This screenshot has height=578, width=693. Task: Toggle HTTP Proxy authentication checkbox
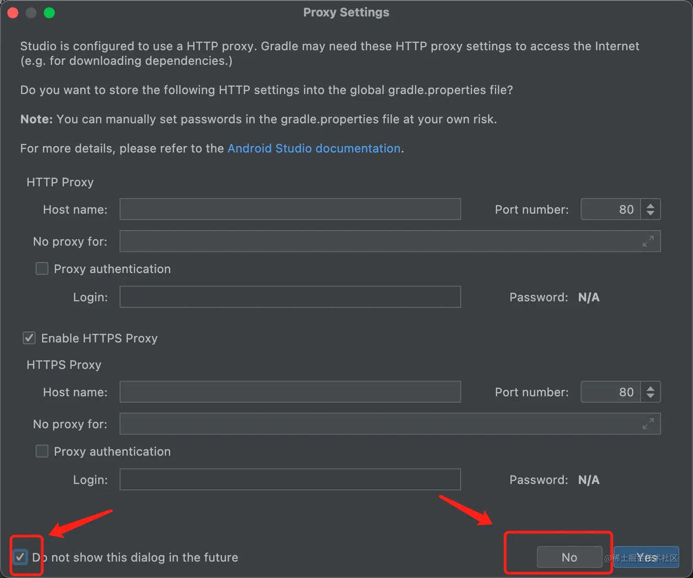pyautogui.click(x=42, y=269)
